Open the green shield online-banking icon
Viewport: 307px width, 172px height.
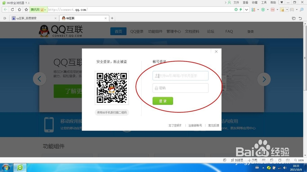(x=263, y=9)
